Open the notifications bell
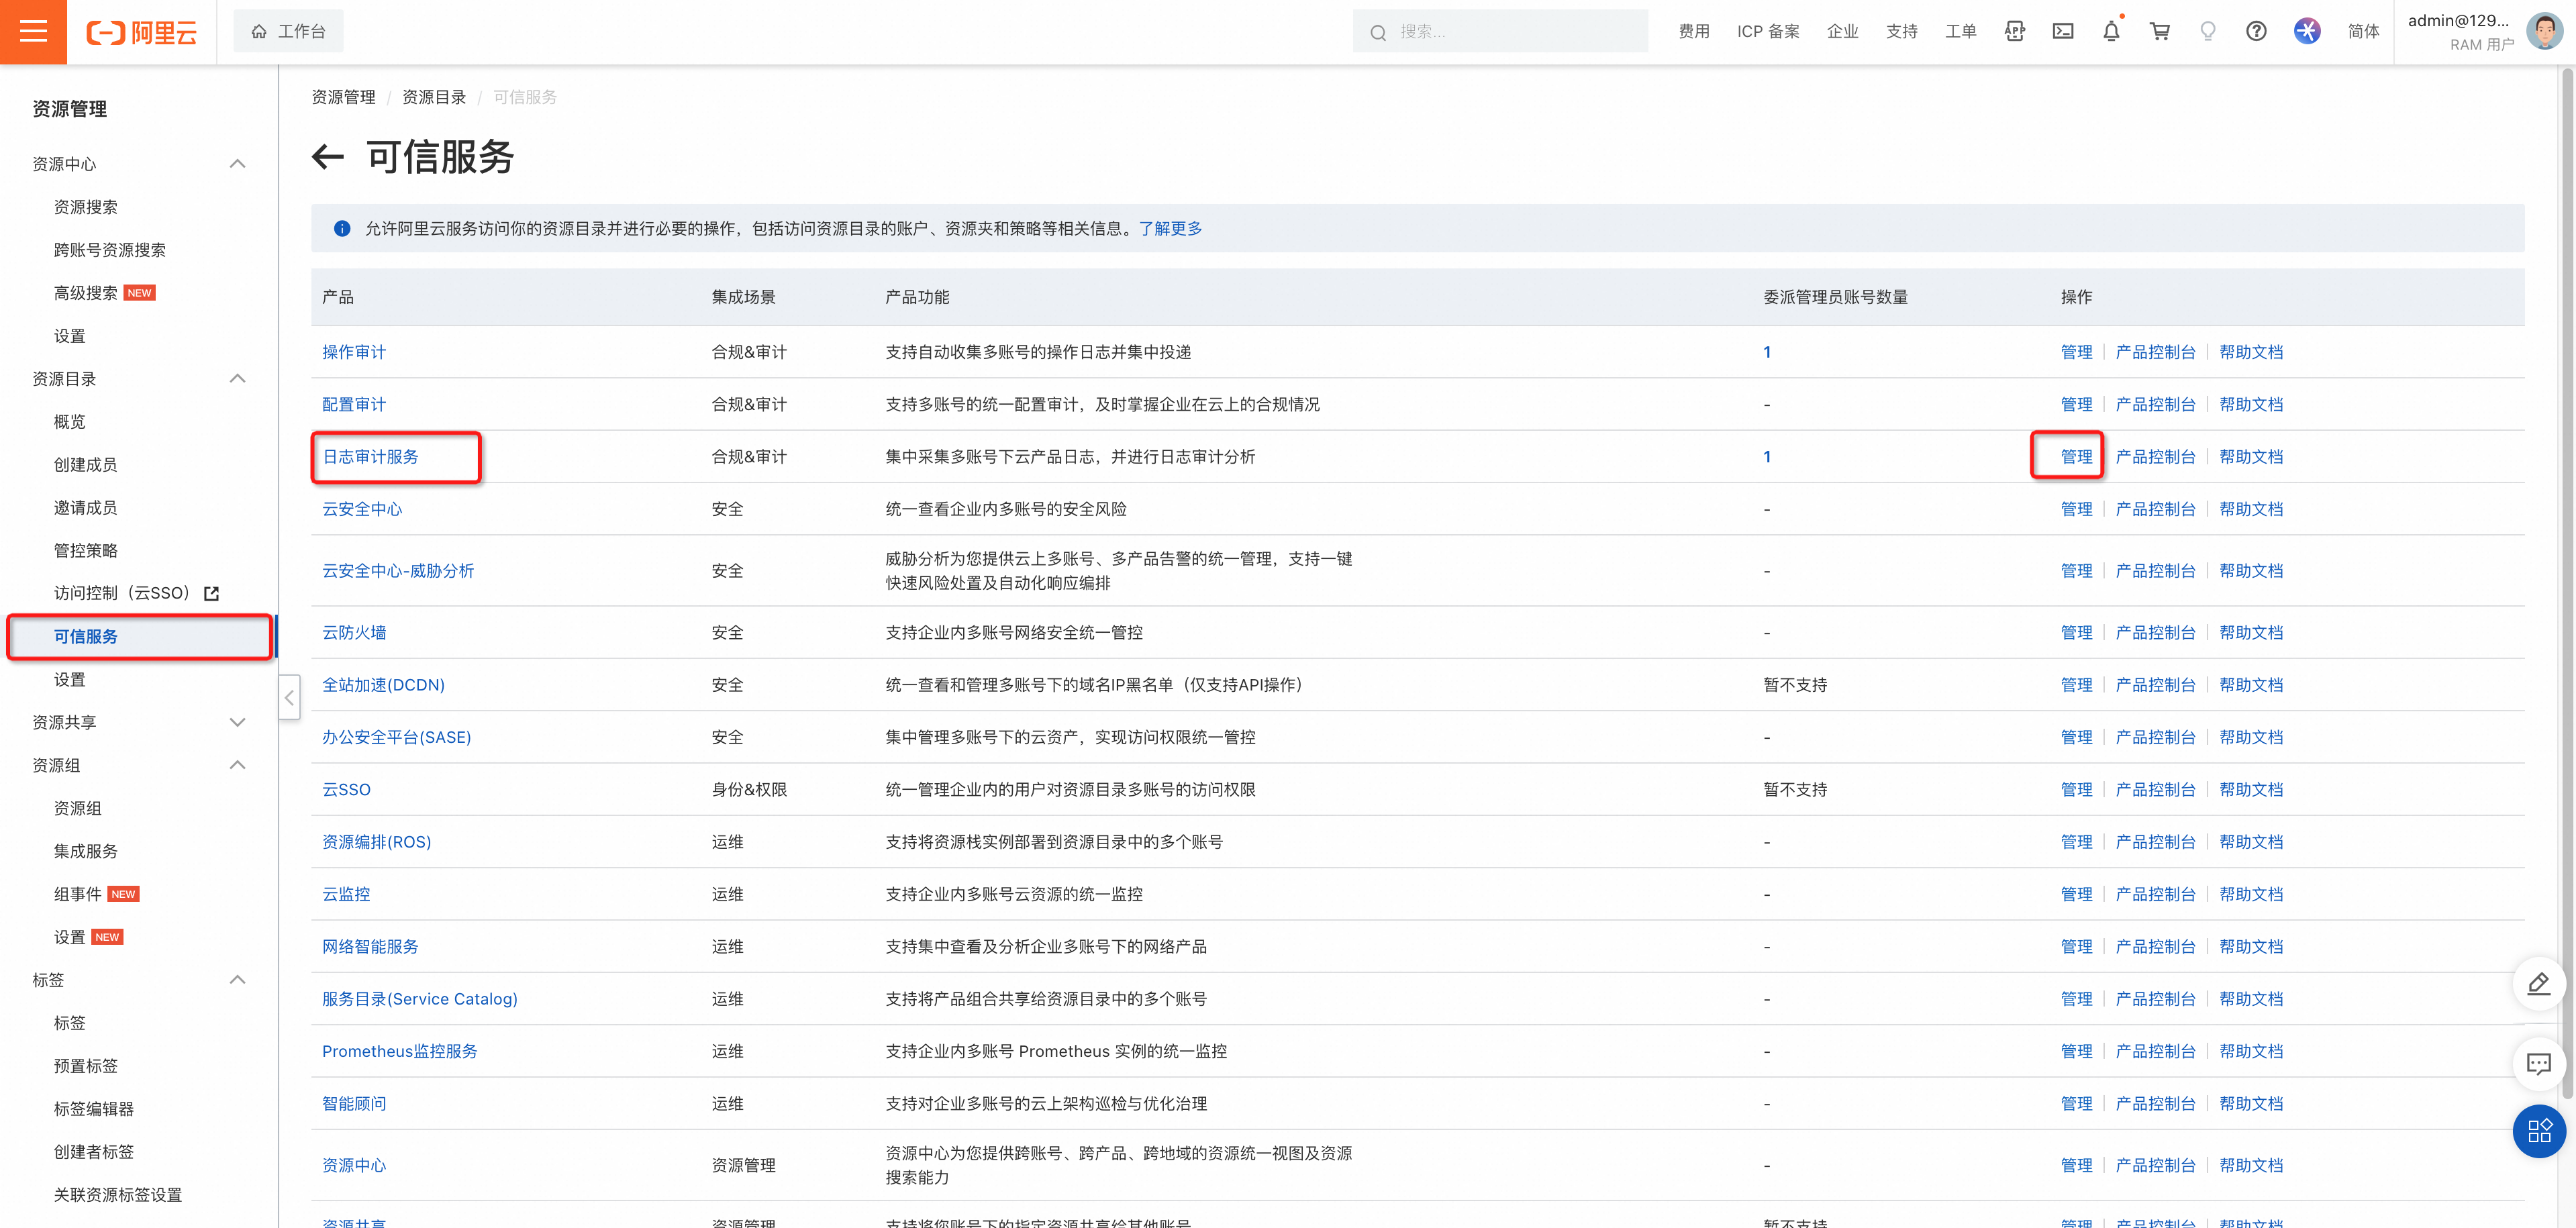2576x1228 pixels. (2111, 32)
